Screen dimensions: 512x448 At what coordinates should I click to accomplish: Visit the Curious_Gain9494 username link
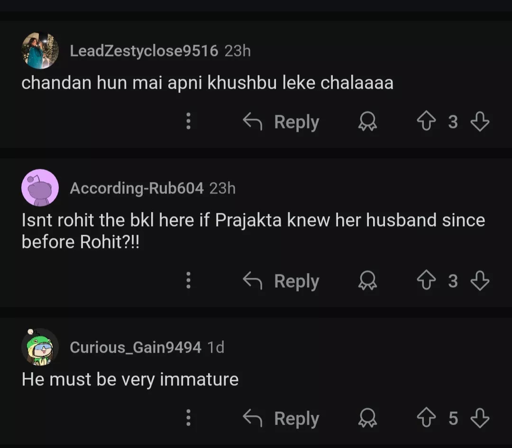[135, 347]
